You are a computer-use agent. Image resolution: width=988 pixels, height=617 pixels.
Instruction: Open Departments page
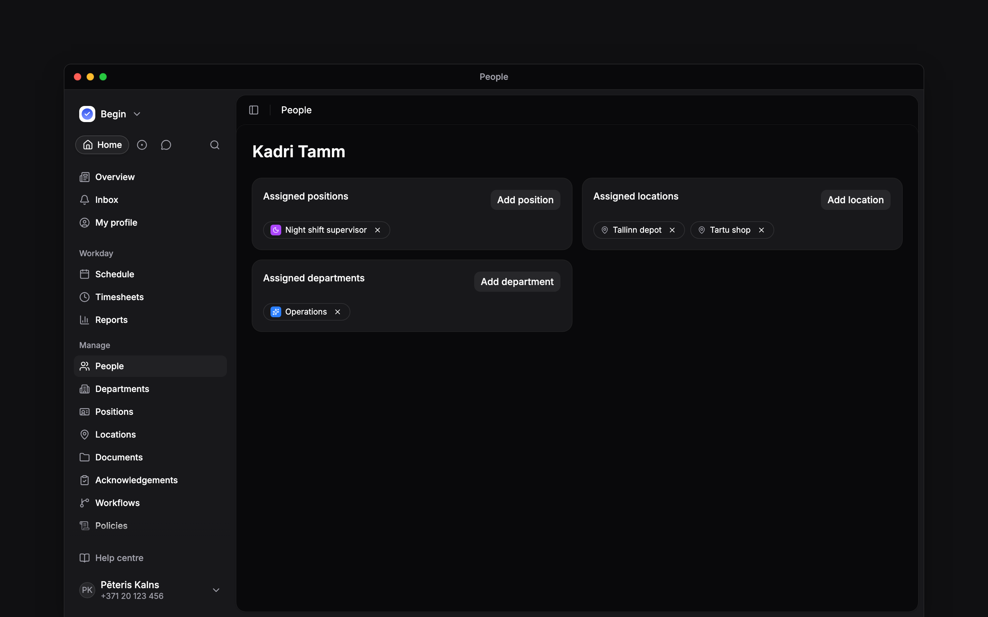(x=150, y=389)
